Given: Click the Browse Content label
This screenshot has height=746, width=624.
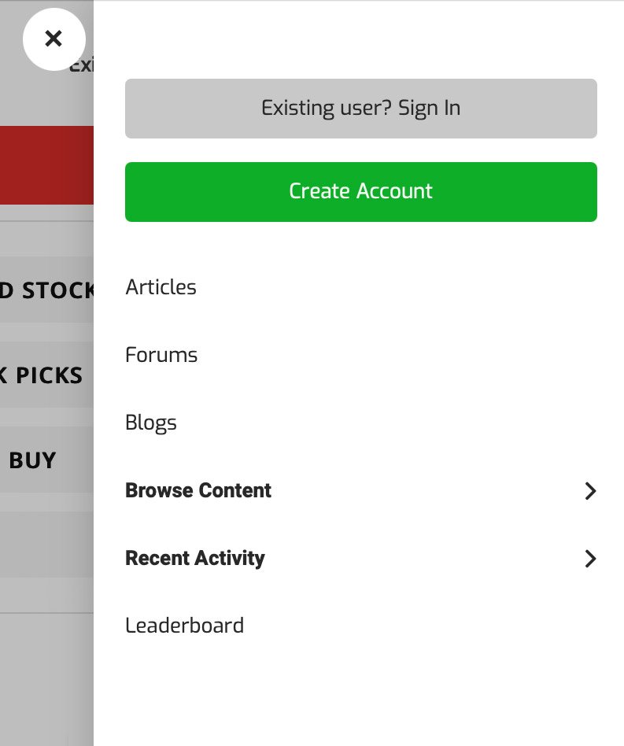Looking at the screenshot, I should tap(198, 490).
